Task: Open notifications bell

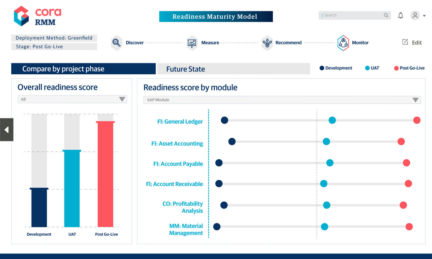Action: point(401,16)
